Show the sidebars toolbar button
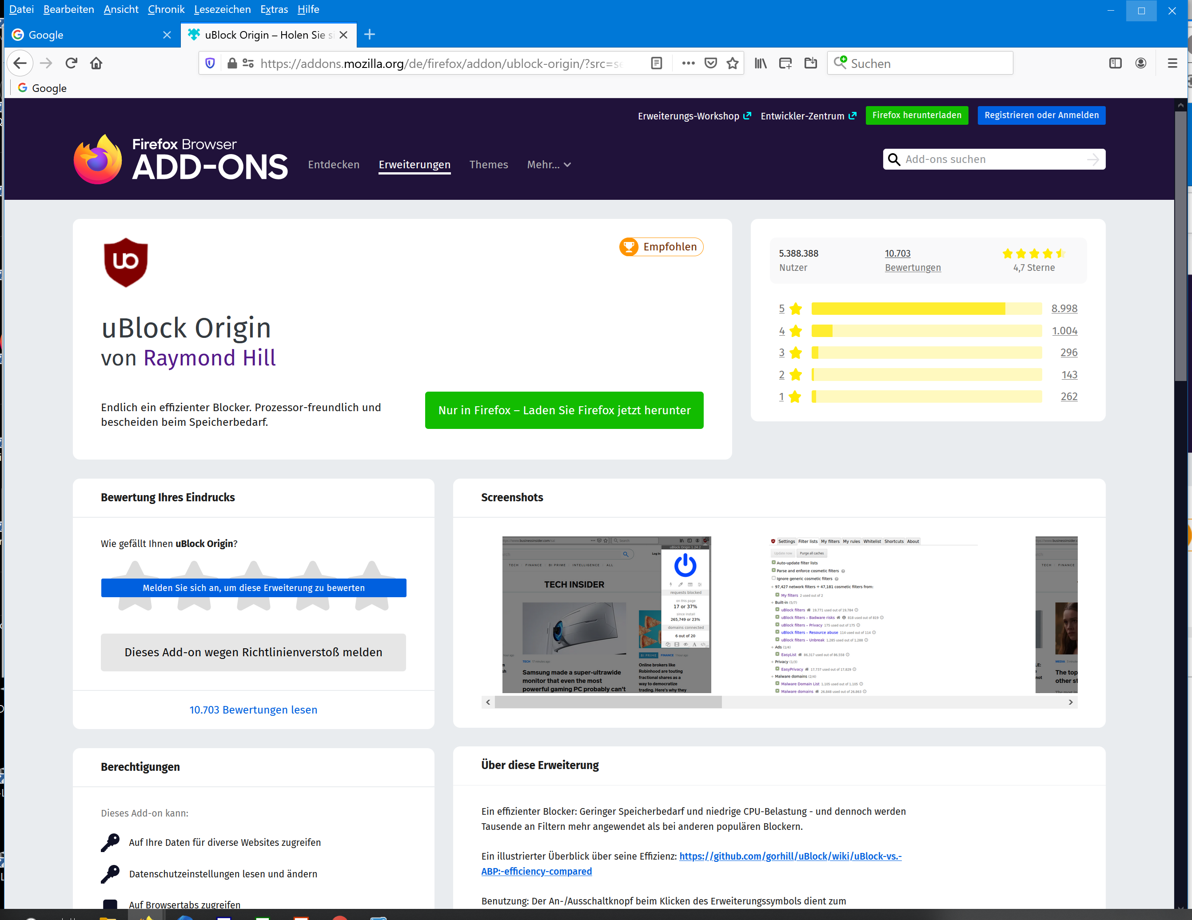This screenshot has height=920, width=1192. tap(1115, 63)
